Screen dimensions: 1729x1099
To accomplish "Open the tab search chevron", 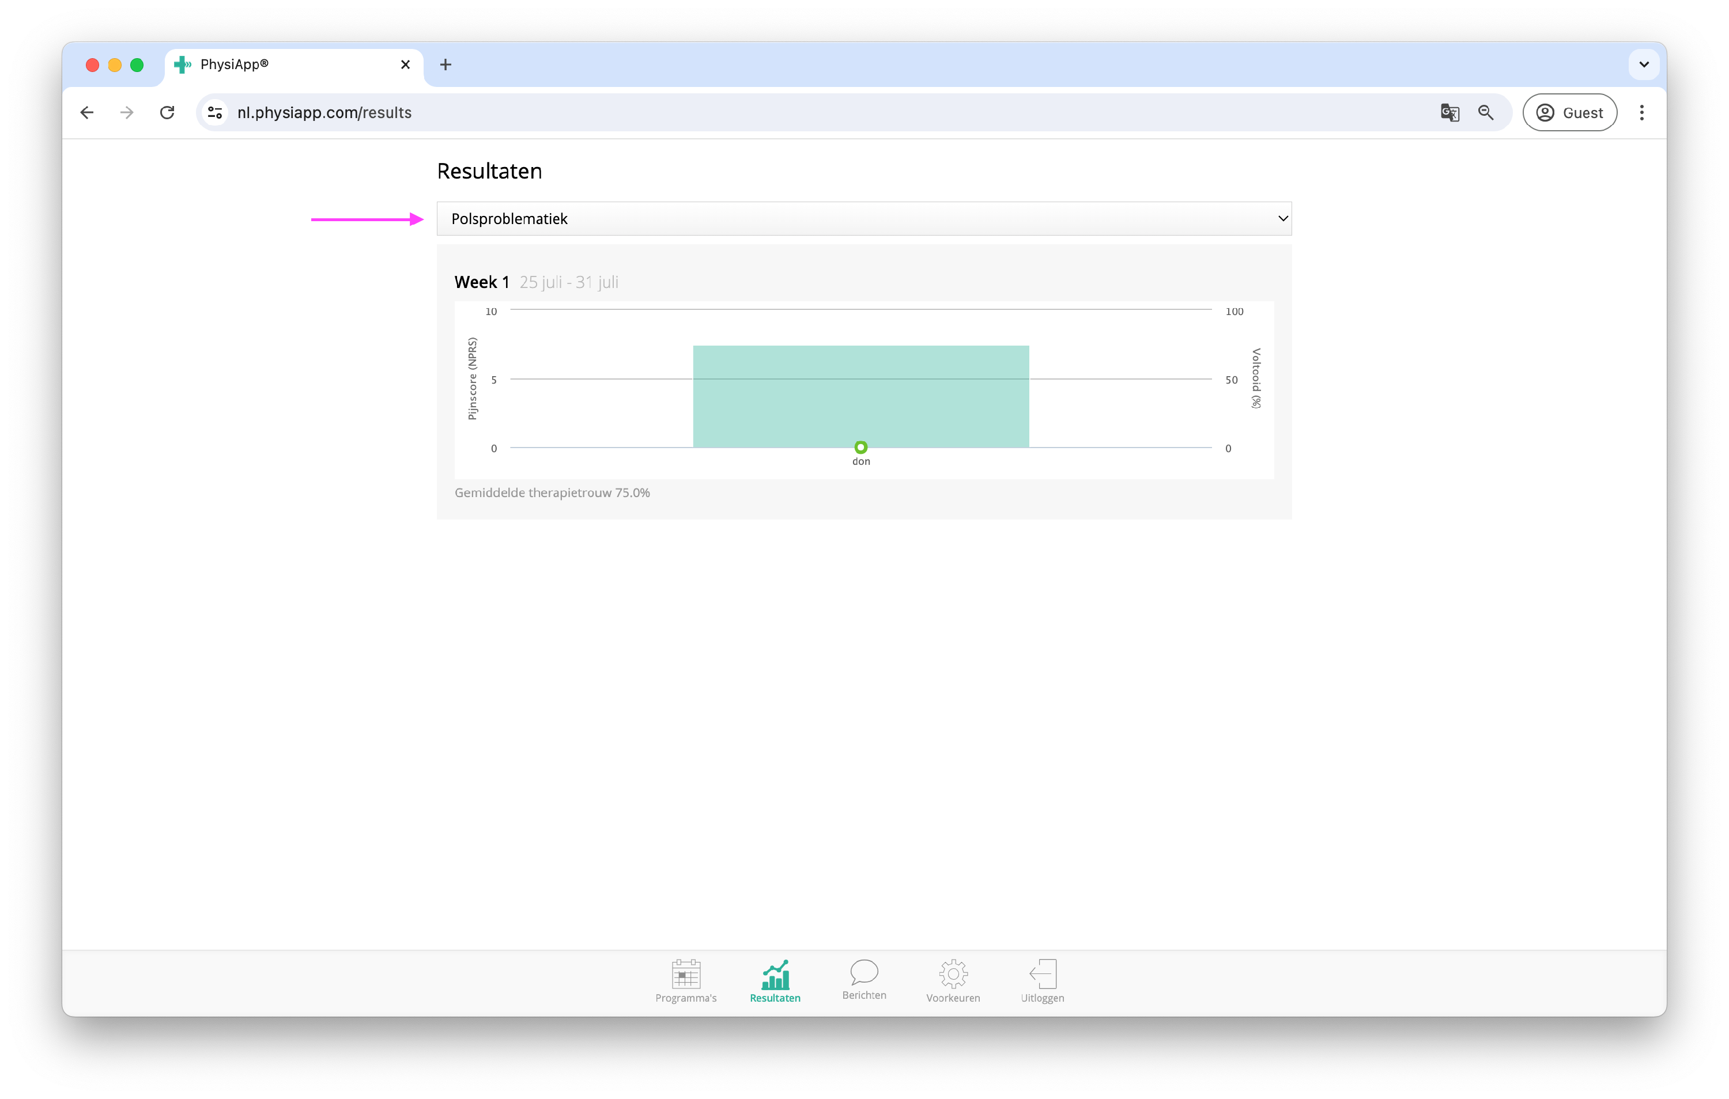I will [x=1644, y=65].
